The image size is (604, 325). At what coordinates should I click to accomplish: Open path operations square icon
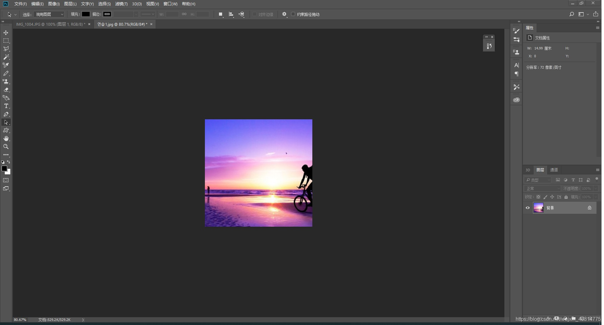click(x=221, y=14)
